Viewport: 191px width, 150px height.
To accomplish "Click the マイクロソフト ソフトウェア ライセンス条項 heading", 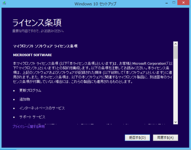I will coord(45,46).
